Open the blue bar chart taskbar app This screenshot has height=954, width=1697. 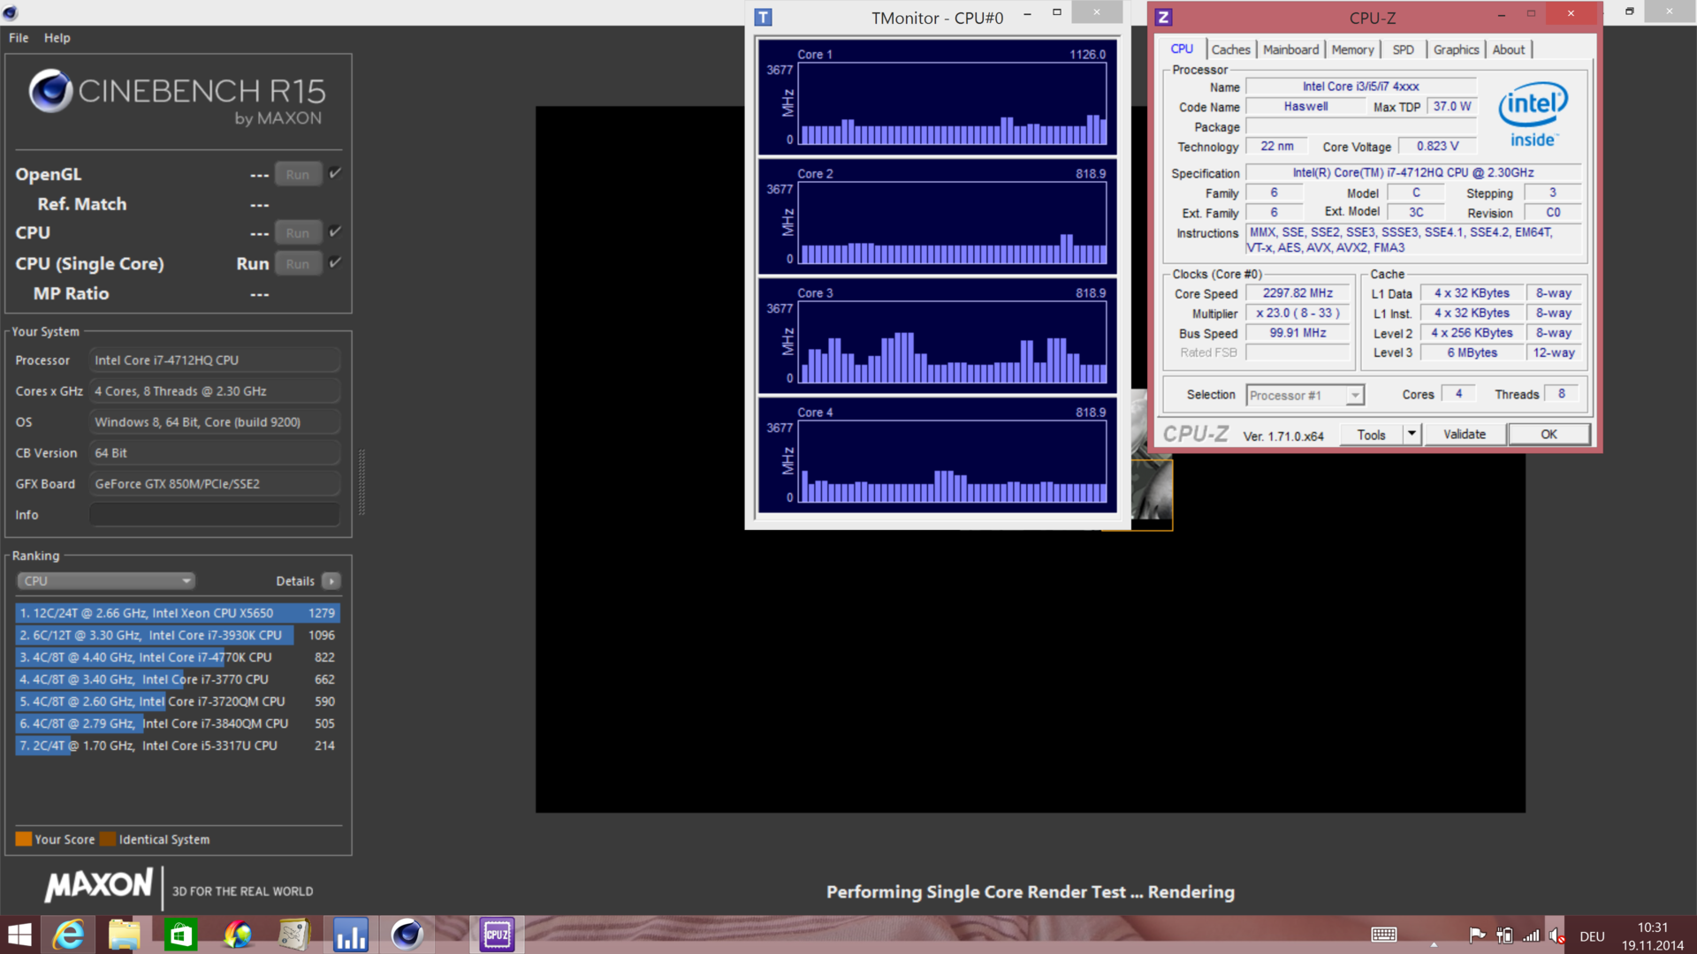pyautogui.click(x=351, y=935)
